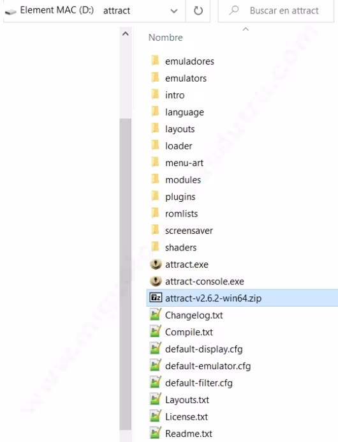338x442 pixels.
Task: Click the shaders folder icon
Action: (156, 247)
